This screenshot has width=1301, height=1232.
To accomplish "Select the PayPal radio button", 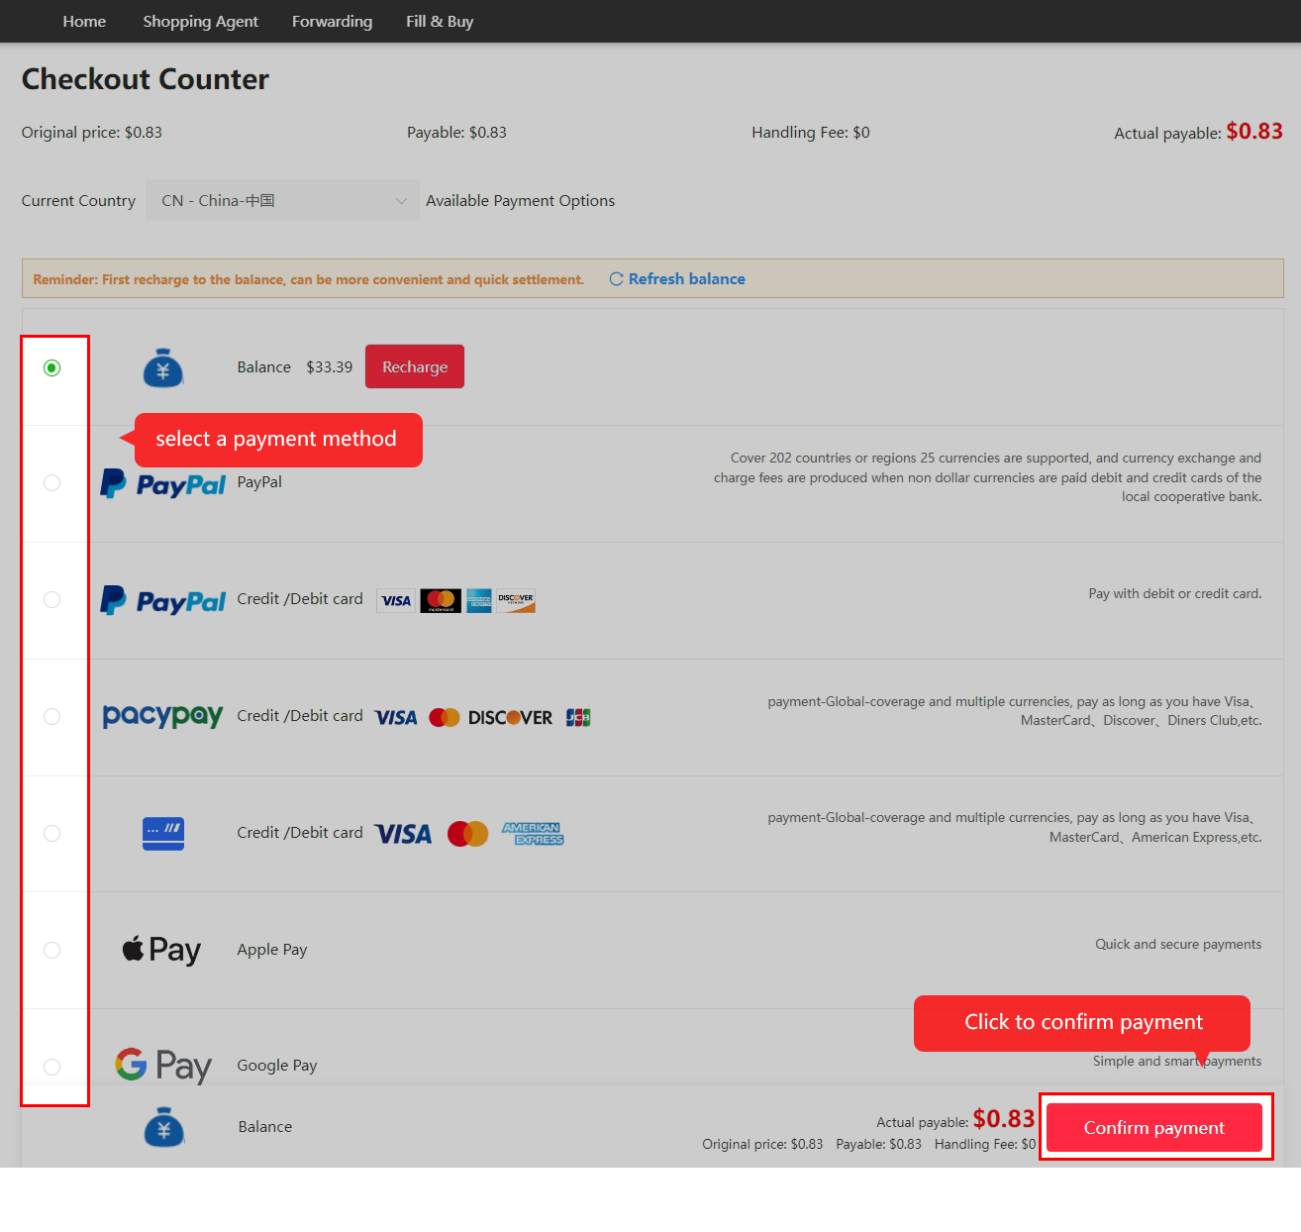I will tap(52, 482).
